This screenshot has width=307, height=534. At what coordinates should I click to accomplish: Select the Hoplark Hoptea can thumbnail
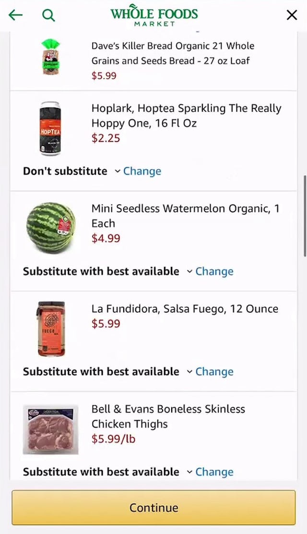click(51, 127)
